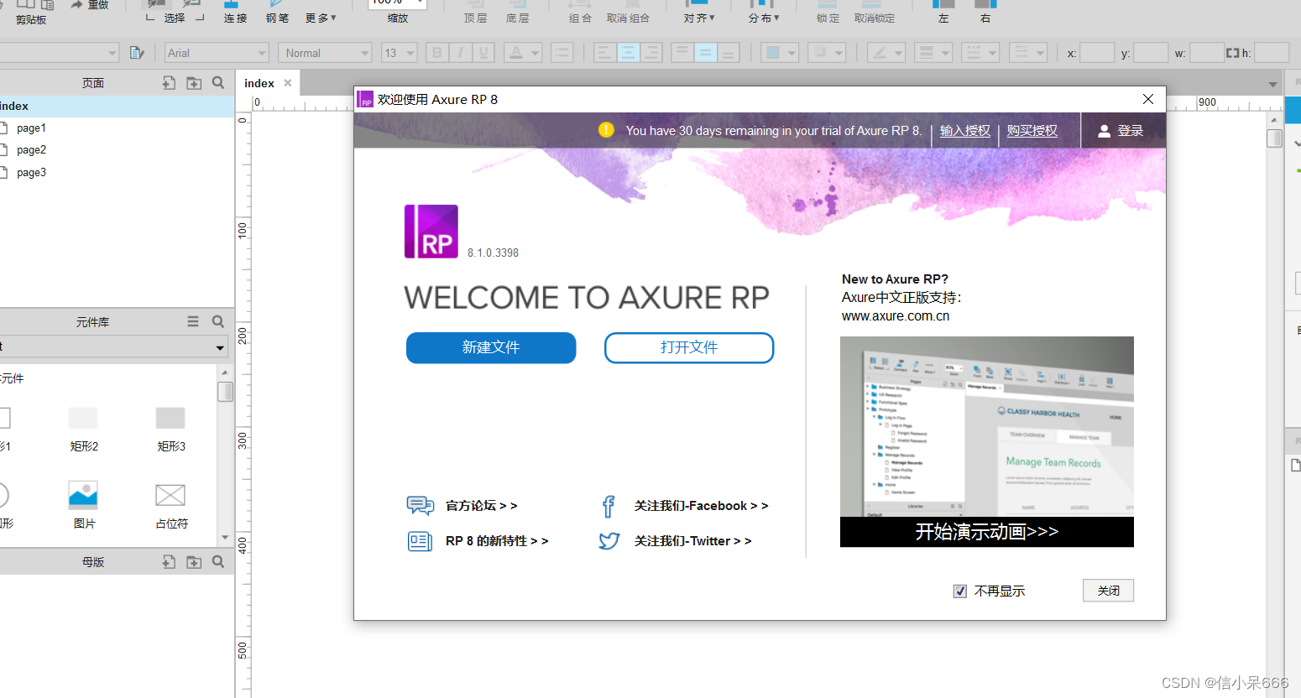Switch to the index page tab
This screenshot has width=1301, height=698.
point(259,83)
